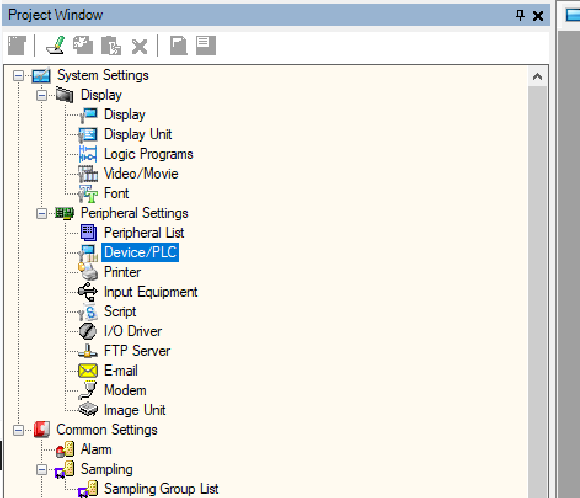
Task: Select the Modem tree item
Action: [125, 390]
